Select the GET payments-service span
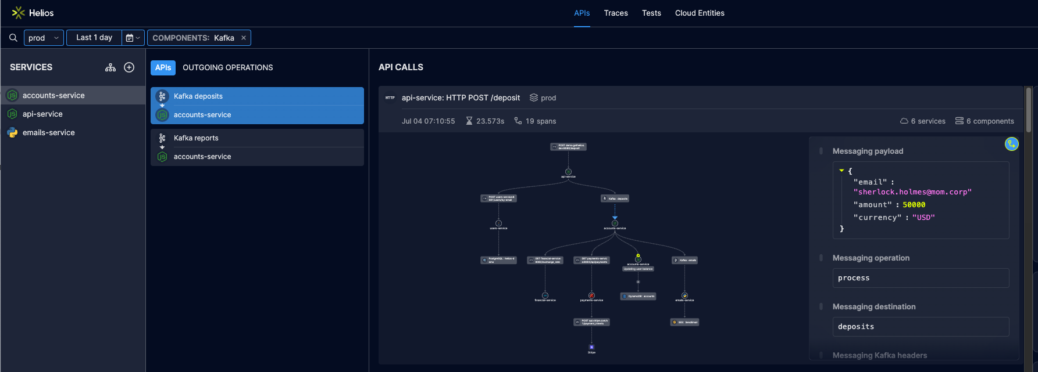Screen dimensions: 1038x372 click(x=591, y=260)
